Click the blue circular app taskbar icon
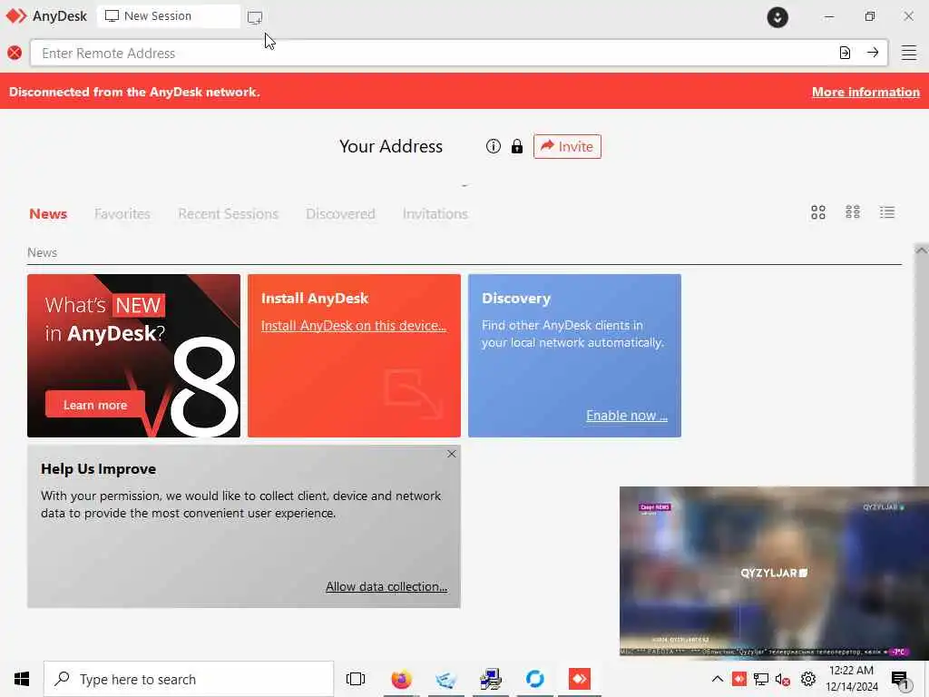929x697 pixels. (x=535, y=679)
